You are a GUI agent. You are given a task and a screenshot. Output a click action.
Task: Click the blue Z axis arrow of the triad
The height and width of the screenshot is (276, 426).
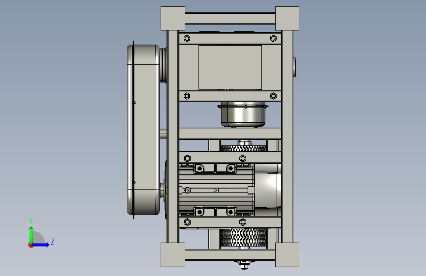coord(41,245)
